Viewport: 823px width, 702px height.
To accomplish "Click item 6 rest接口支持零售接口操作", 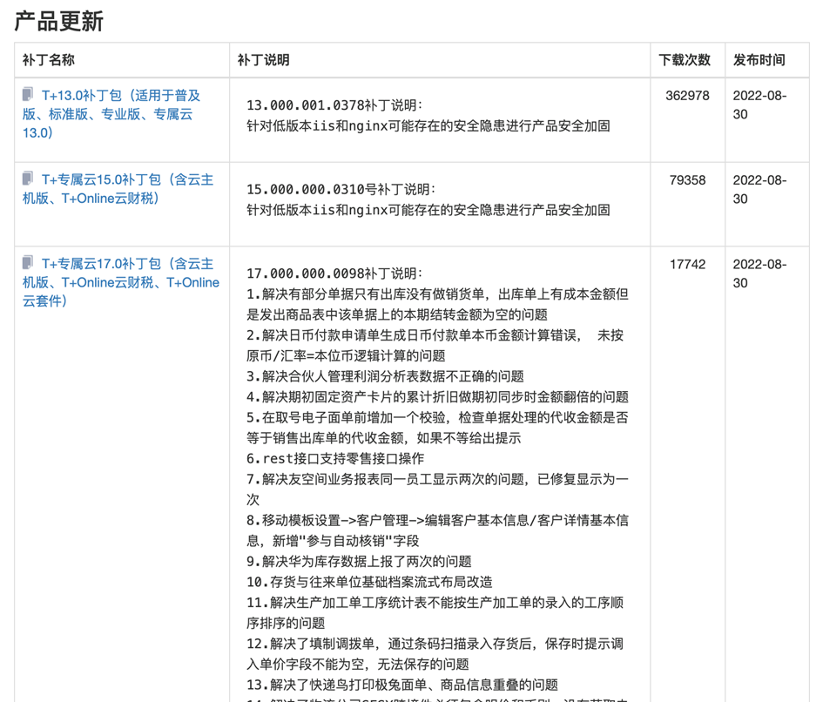I will click(x=335, y=458).
